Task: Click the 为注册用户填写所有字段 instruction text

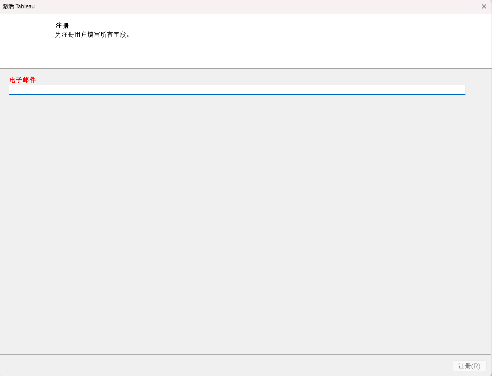Action: tap(93, 35)
